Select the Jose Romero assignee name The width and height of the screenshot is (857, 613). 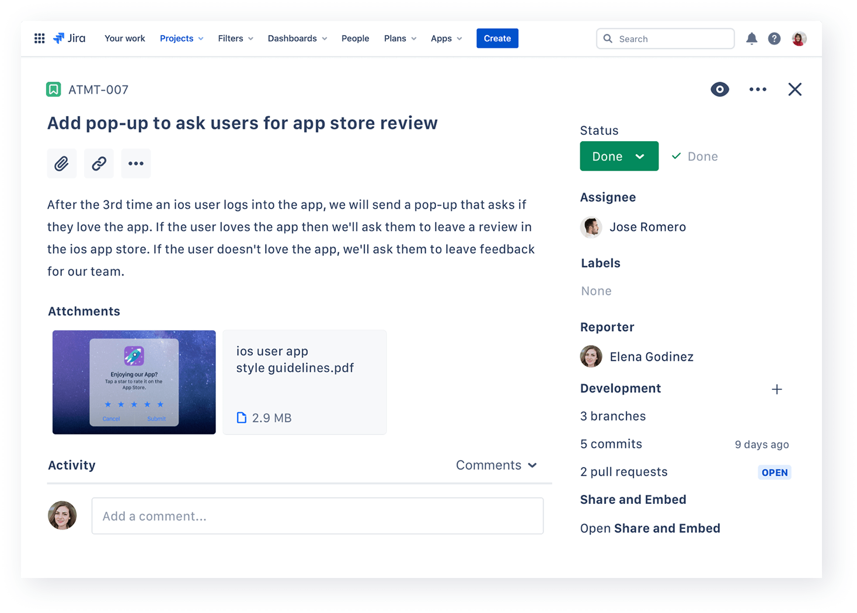tap(648, 227)
